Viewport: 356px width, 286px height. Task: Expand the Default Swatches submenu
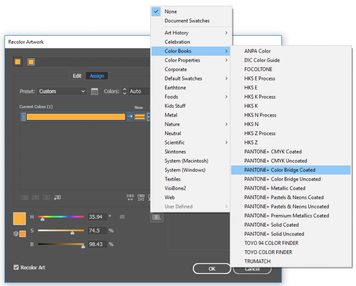(x=191, y=78)
